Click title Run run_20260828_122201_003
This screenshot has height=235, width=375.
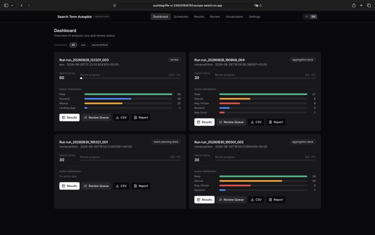[x=84, y=60]
